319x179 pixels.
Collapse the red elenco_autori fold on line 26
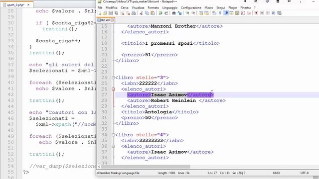coord(113,89)
